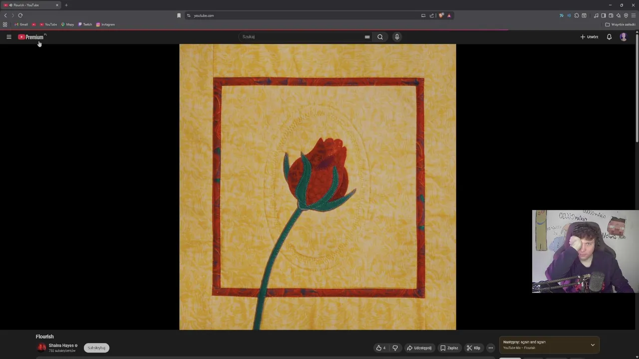Go back in browser history
Viewport: 639px width, 359px height.
pos(5,15)
